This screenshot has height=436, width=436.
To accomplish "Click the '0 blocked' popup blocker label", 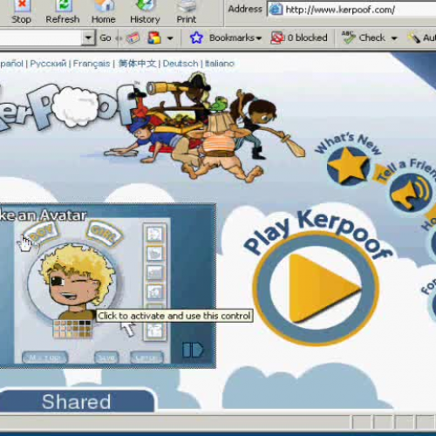I will click(307, 37).
